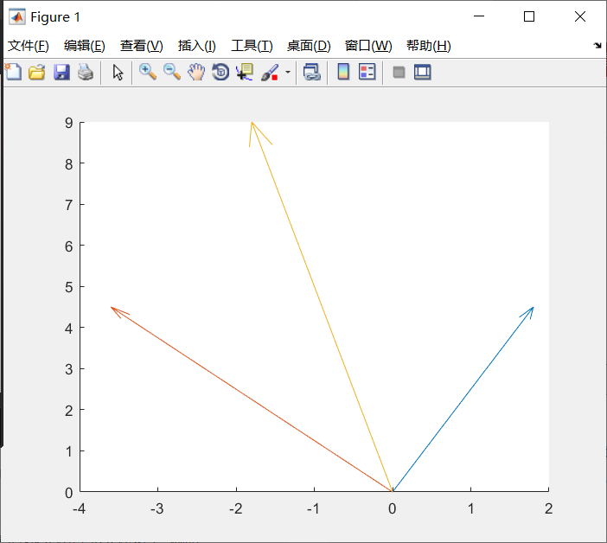This screenshot has width=607, height=543.
Task: Click the y-axis tick label 5
Action: pyautogui.click(x=69, y=287)
